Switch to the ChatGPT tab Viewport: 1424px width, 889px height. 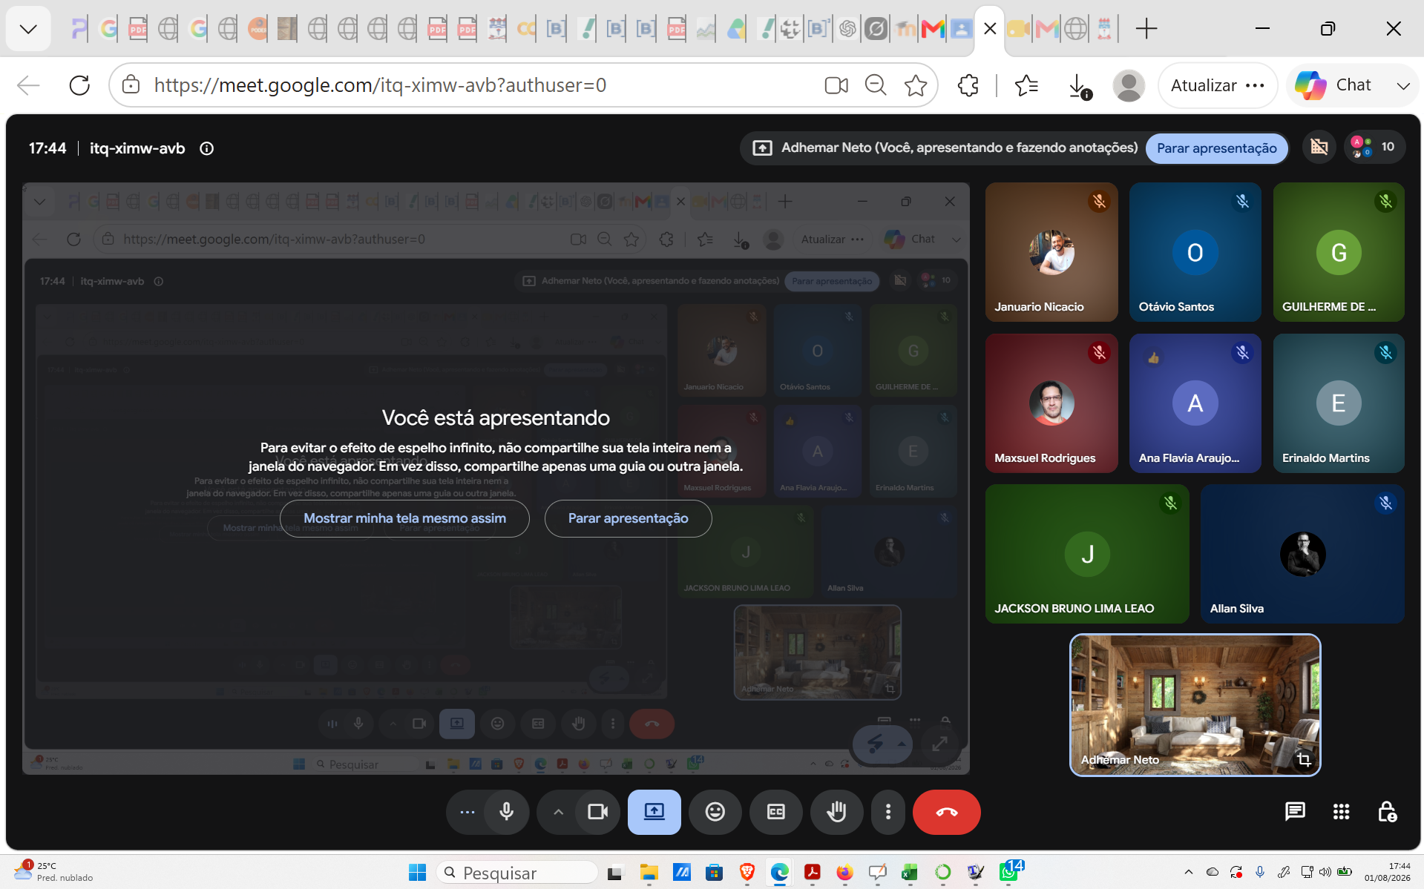tap(847, 29)
